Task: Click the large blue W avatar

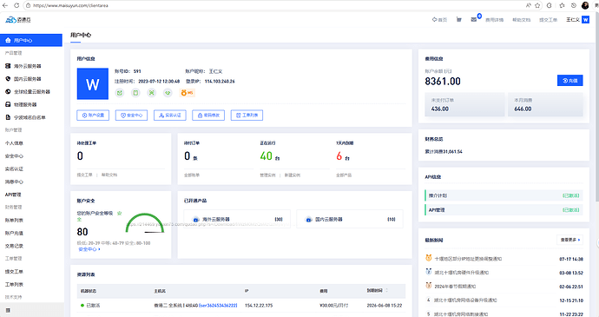Action: (x=92, y=83)
